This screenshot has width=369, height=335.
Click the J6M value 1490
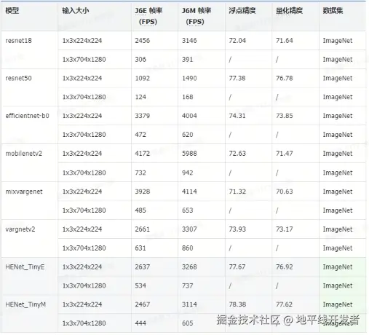point(189,78)
